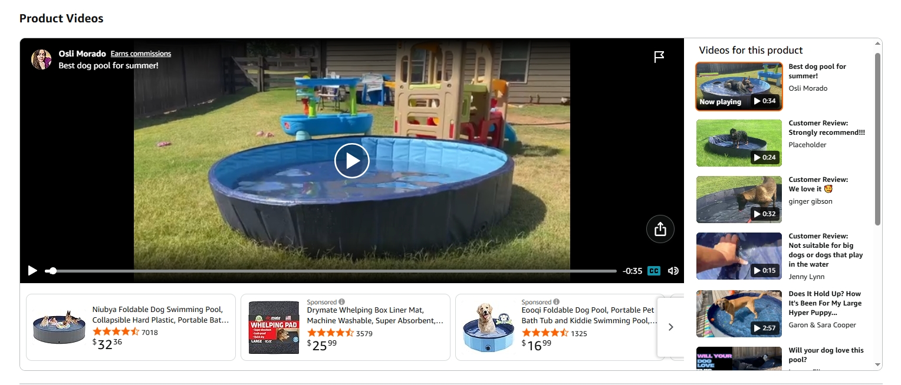Viewport: 901px width, 385px height.
Task: Click the small play icon at bottom left
Action: 32,271
